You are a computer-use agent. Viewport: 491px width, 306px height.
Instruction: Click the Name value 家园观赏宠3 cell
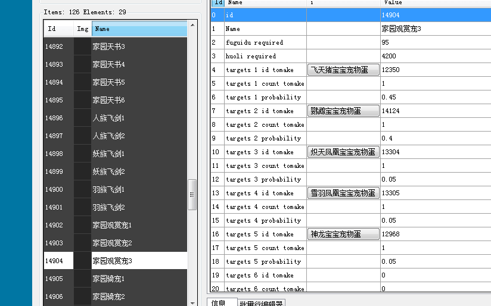pyautogui.click(x=436, y=29)
